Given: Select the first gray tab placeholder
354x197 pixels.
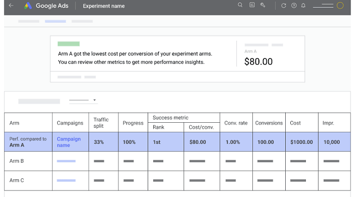Looking at the screenshot, I should coord(29,21).
